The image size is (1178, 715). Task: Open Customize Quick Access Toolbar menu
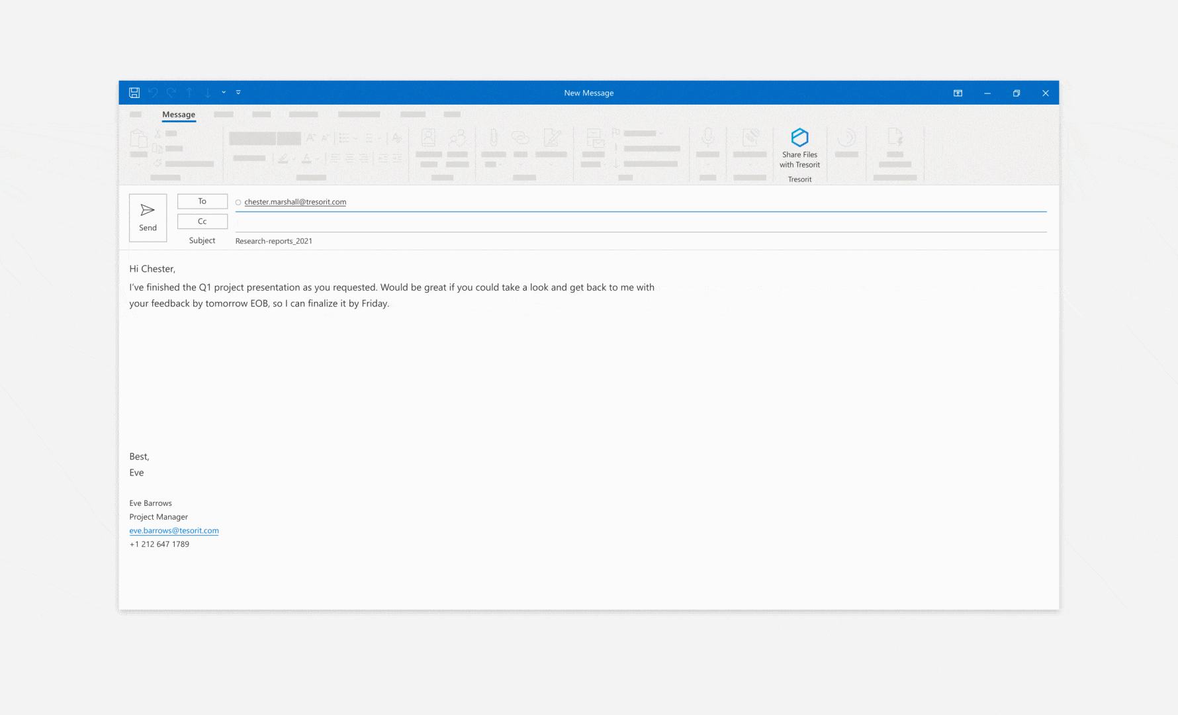(x=238, y=93)
